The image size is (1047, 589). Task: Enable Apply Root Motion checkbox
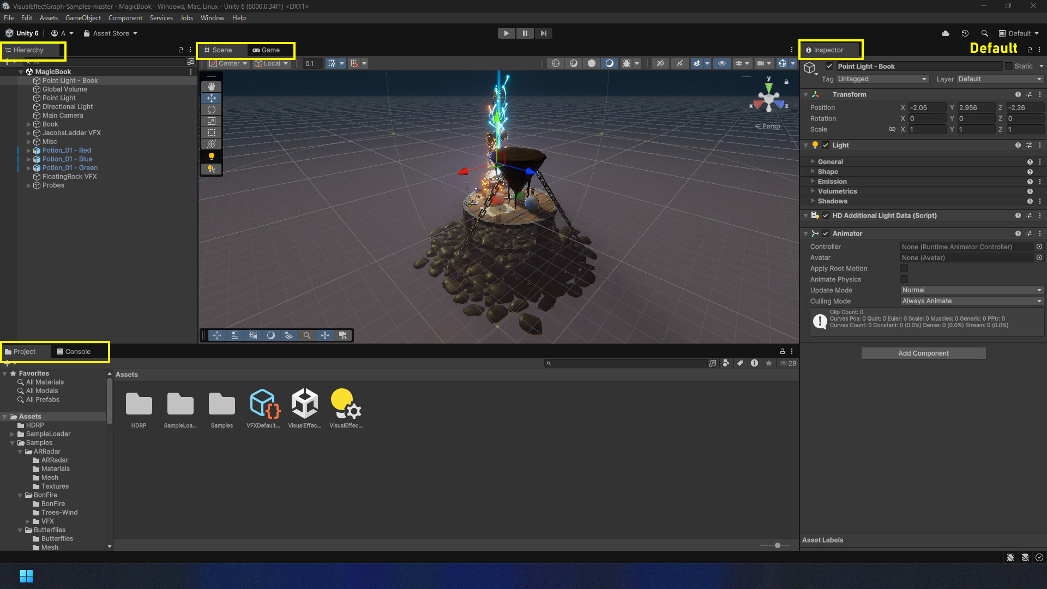click(904, 269)
